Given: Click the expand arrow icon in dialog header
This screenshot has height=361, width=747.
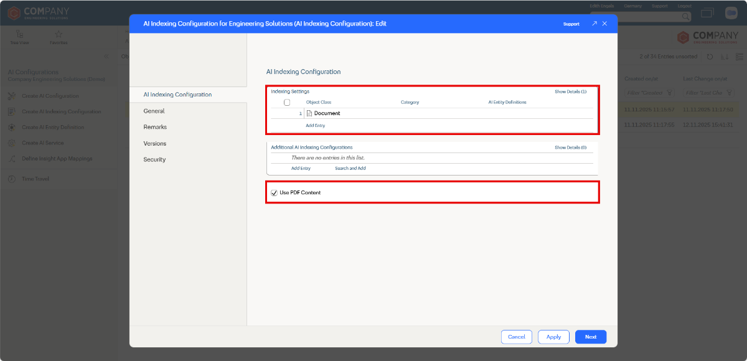Looking at the screenshot, I should tap(594, 24).
